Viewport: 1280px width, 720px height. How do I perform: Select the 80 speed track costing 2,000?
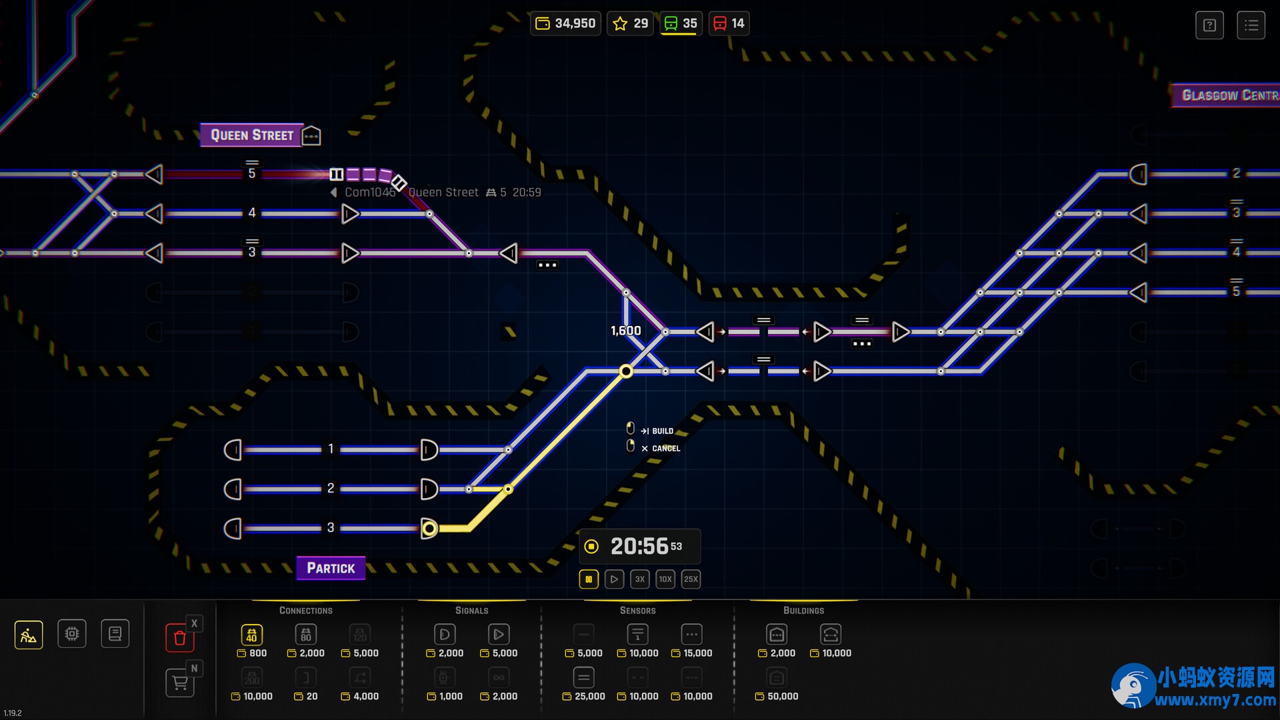click(x=305, y=635)
